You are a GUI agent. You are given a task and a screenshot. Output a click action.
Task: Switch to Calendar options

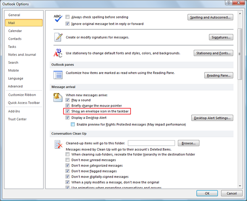[24, 31]
